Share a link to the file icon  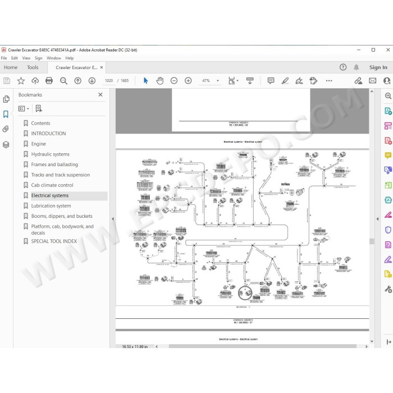[358, 81]
